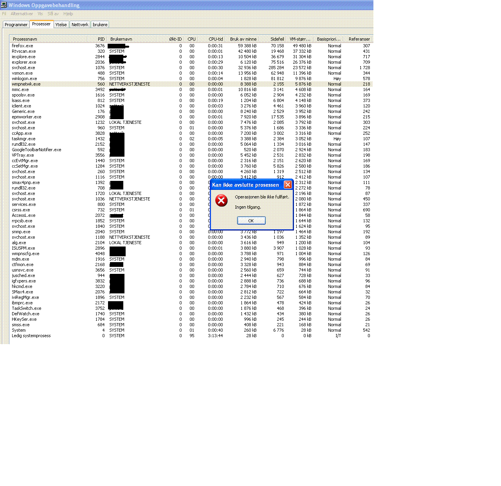Sort by CPU-tid column header

(211, 39)
